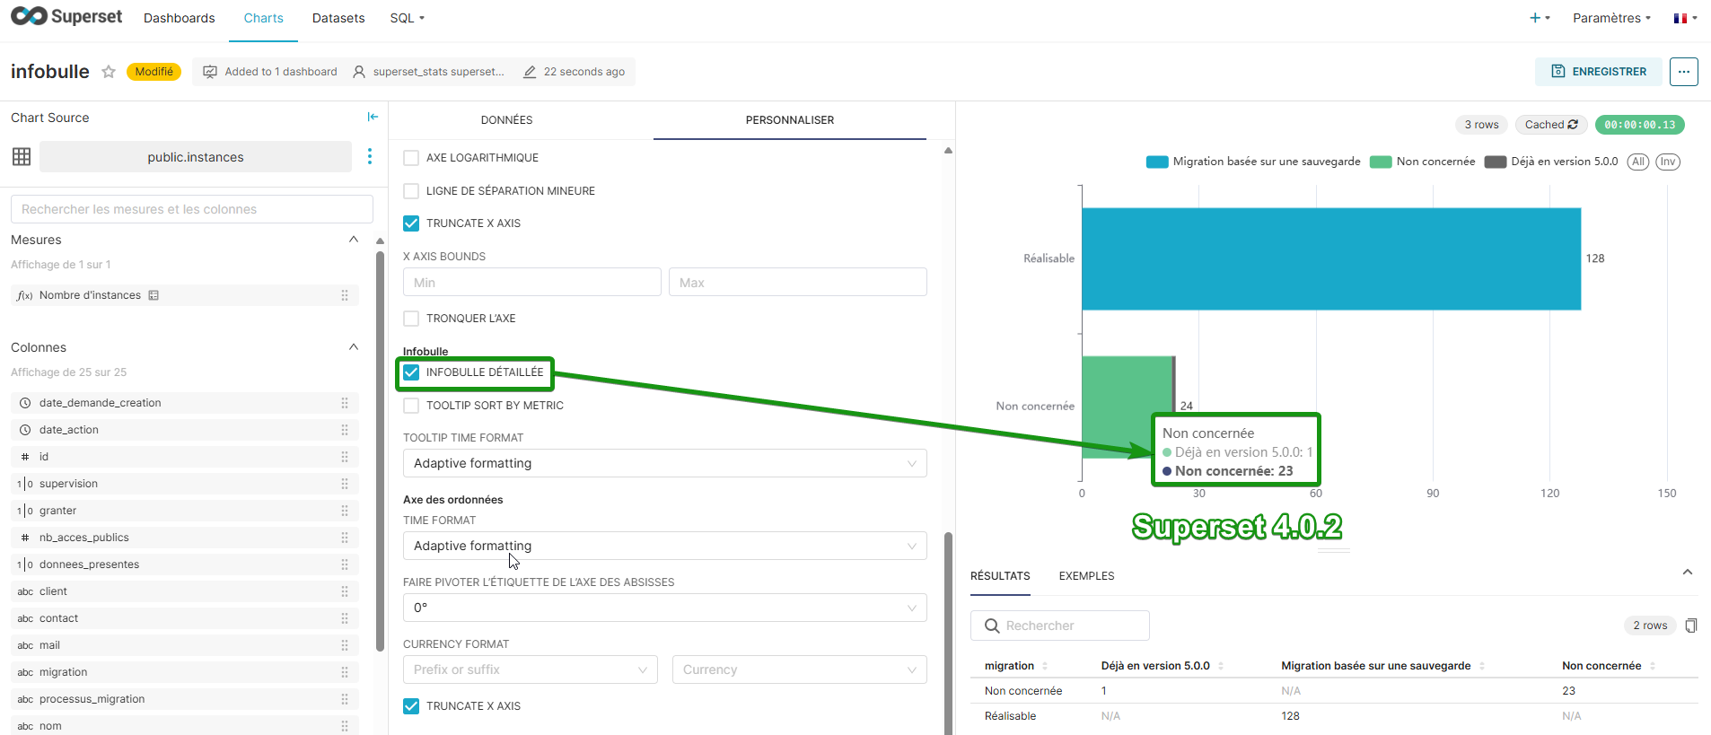The image size is (1711, 735).
Task: Navigate to Datasets
Action: coord(338,18)
